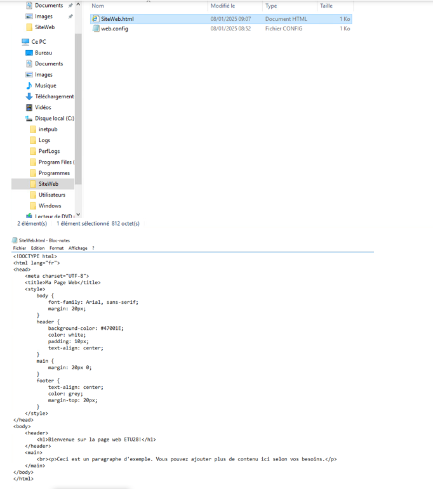Click the web.config file name

coord(114,29)
